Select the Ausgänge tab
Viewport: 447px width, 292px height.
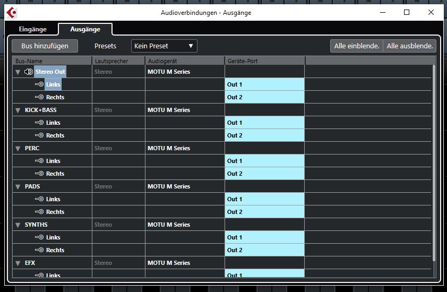(x=85, y=29)
